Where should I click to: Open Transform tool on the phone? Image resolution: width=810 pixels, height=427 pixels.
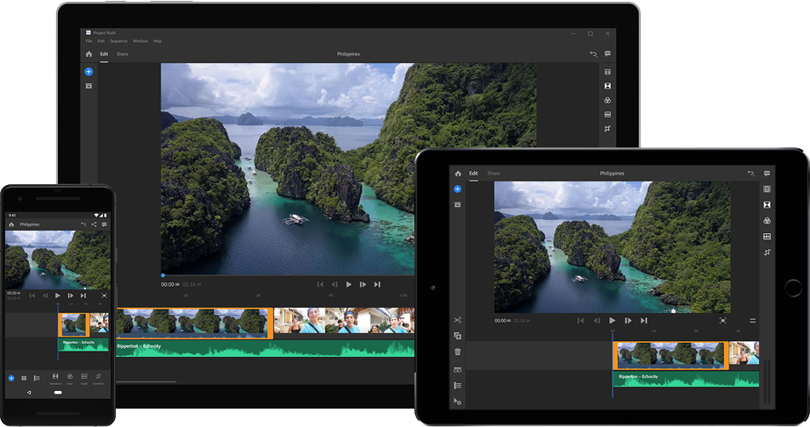click(x=98, y=379)
